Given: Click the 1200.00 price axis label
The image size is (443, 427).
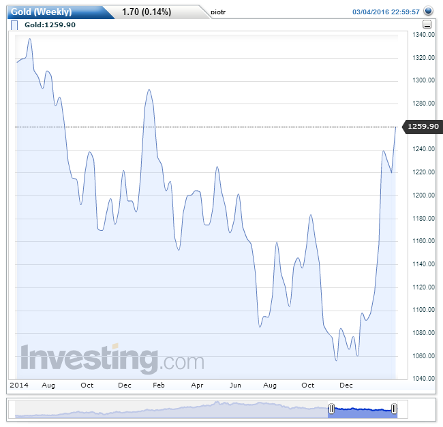Looking at the screenshot, I should click(x=423, y=195).
